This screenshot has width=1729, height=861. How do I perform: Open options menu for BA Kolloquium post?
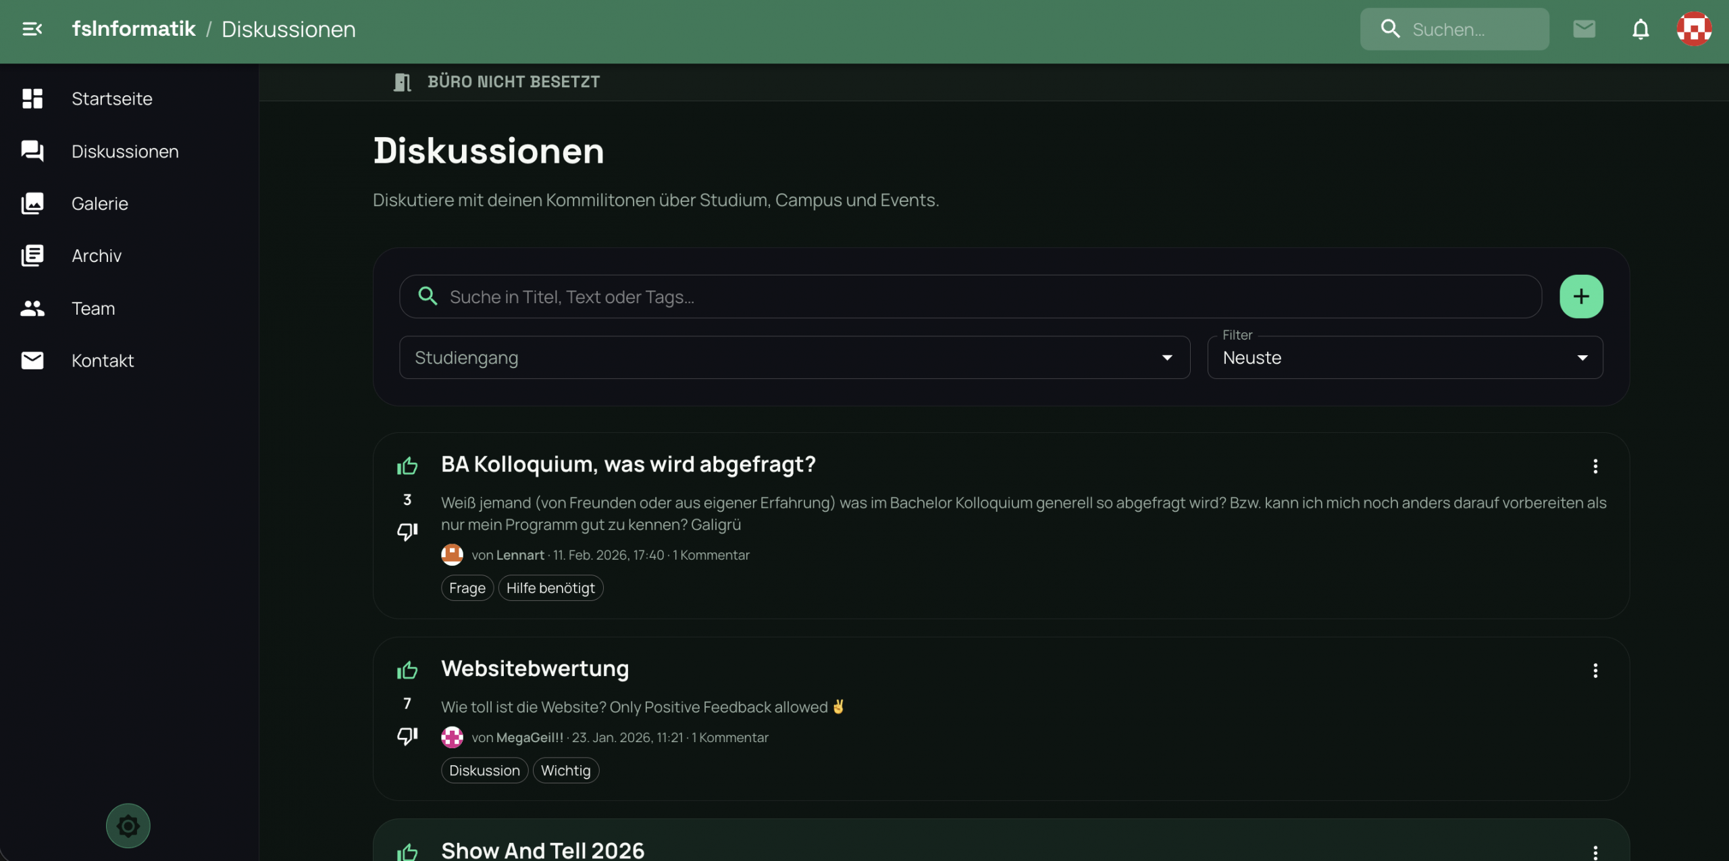coord(1595,466)
